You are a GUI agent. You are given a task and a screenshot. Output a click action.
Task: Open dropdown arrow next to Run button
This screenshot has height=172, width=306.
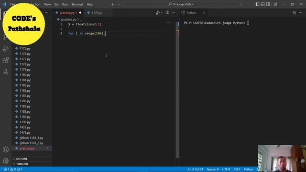(x=162, y=13)
